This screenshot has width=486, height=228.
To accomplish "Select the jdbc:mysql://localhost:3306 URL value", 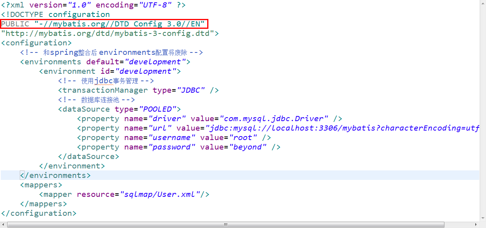I will pos(342,128).
